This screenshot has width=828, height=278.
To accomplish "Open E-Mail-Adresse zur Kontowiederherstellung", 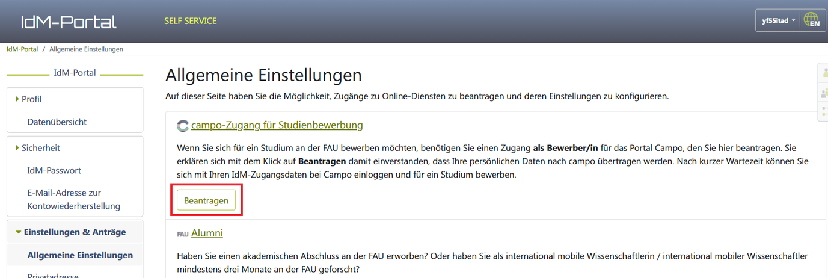I will [73, 199].
